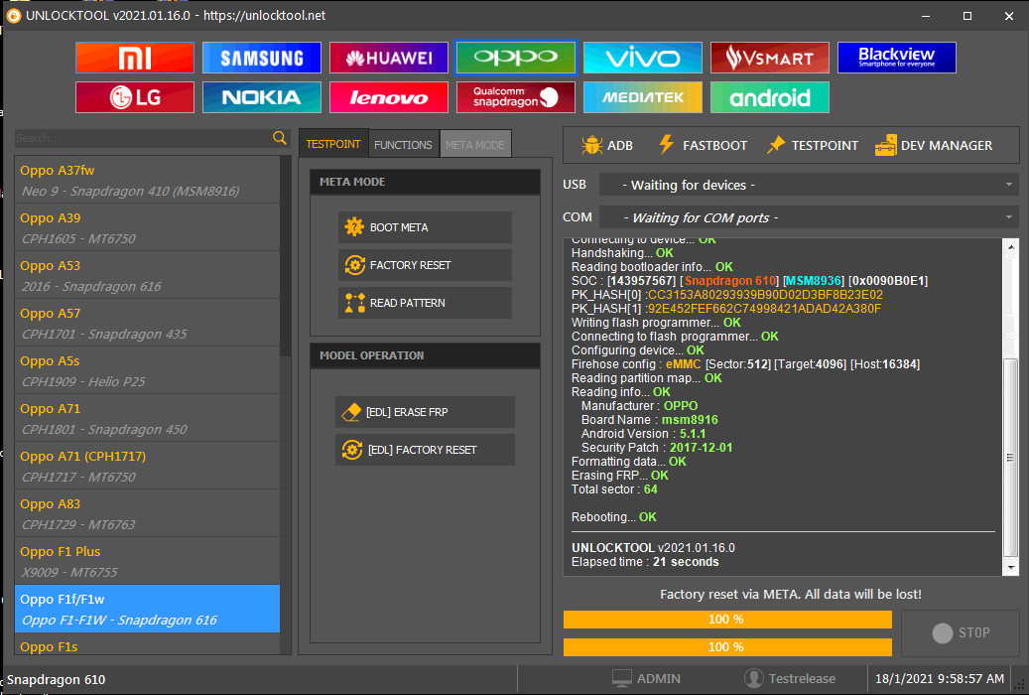The width and height of the screenshot is (1029, 695).
Task: Click the bottom 100 % progress bar
Action: click(x=727, y=647)
